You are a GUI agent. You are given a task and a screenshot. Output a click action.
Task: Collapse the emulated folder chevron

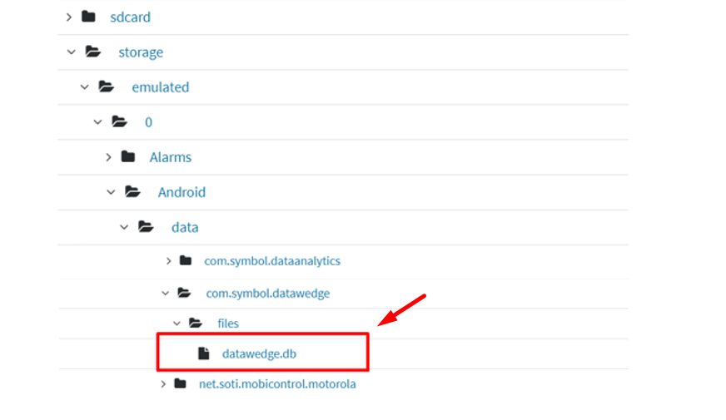coord(83,86)
